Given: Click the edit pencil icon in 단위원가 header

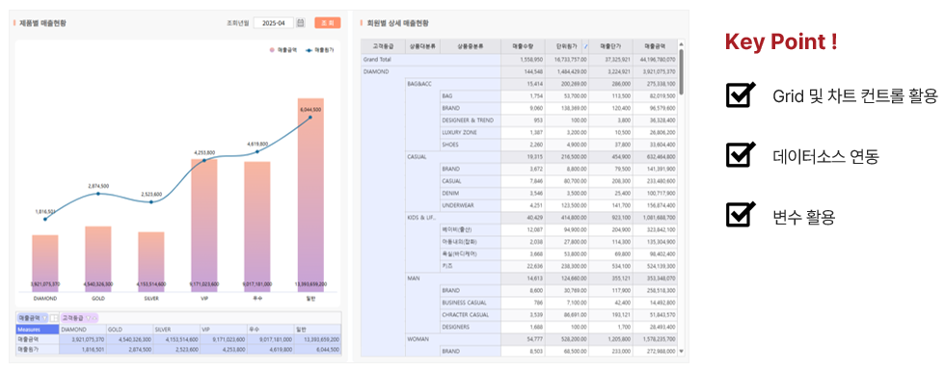Looking at the screenshot, I should point(586,46).
